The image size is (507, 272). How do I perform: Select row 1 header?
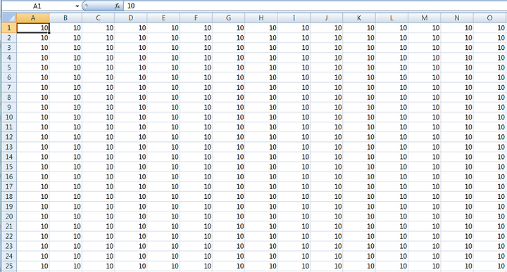(9, 27)
